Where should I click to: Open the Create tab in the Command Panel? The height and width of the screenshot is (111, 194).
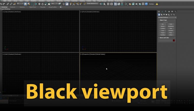[159, 12]
